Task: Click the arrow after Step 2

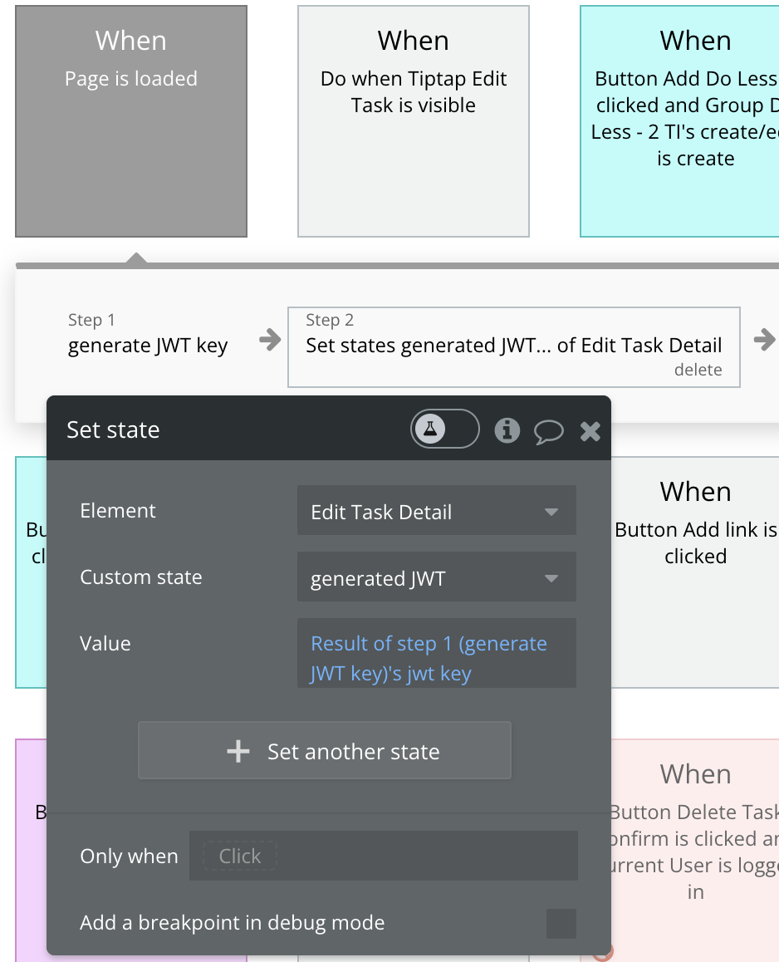Action: point(763,339)
